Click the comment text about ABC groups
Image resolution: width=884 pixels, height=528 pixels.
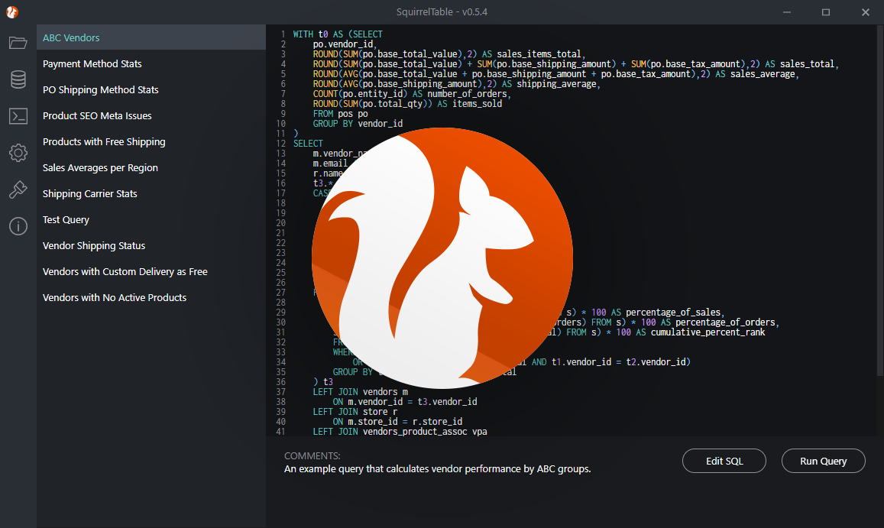coord(438,468)
